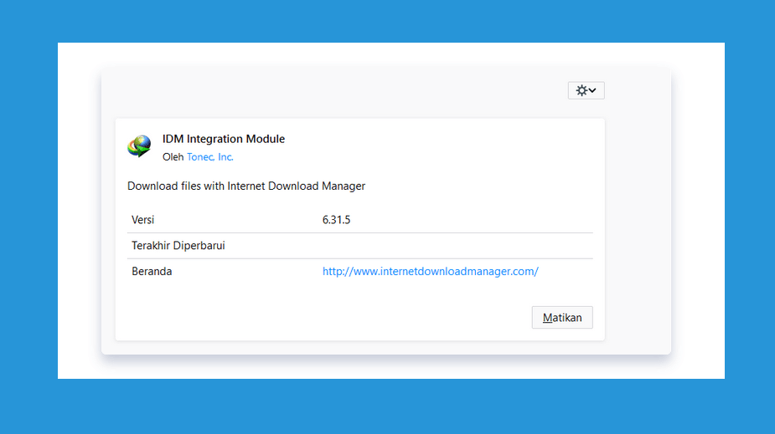This screenshot has height=434, width=775.
Task: Click version number 6.31.5
Action: [x=336, y=220]
